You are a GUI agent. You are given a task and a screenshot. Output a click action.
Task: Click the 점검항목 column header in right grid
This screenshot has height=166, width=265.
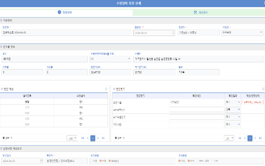140,96
